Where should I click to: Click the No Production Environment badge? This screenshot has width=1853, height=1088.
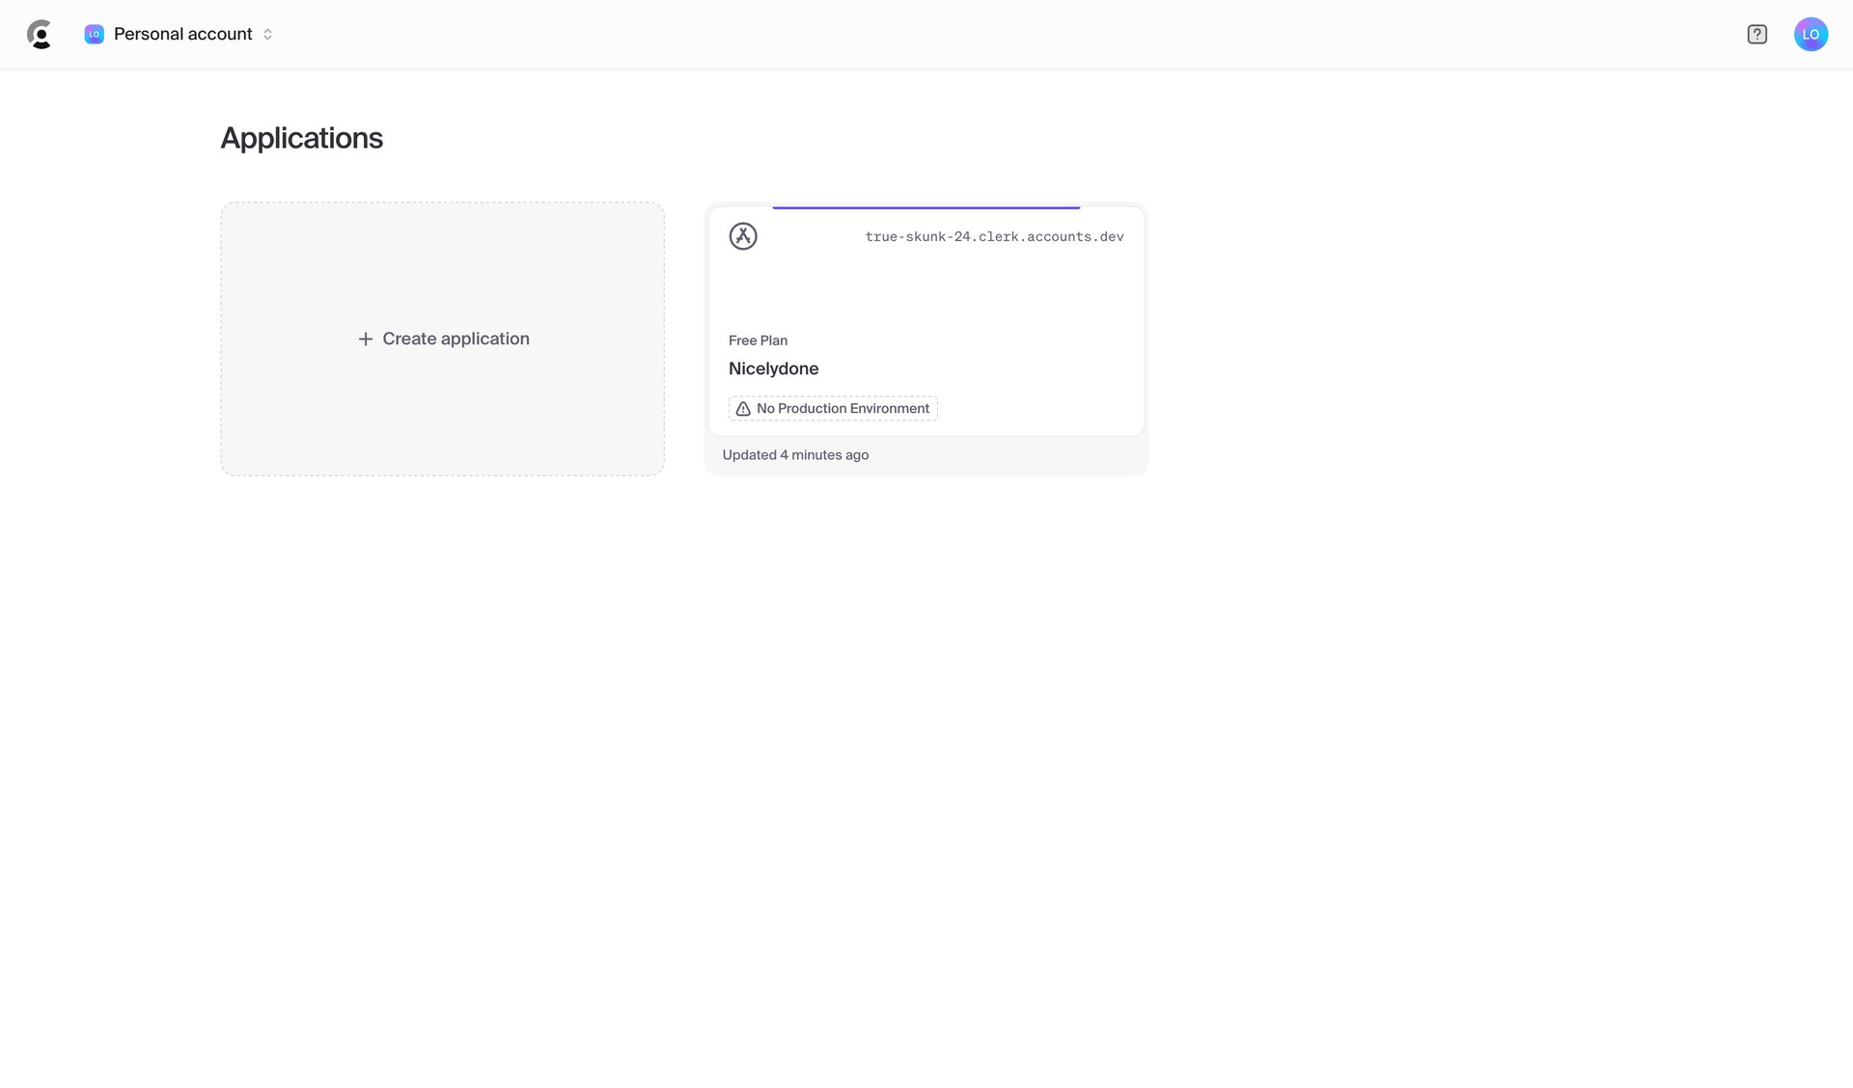(x=832, y=408)
